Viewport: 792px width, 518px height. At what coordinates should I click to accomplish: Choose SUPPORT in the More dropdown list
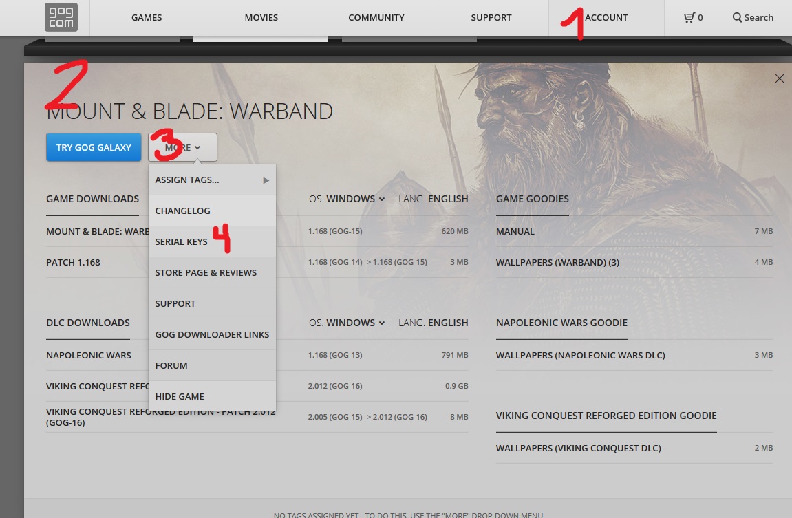tap(212, 303)
